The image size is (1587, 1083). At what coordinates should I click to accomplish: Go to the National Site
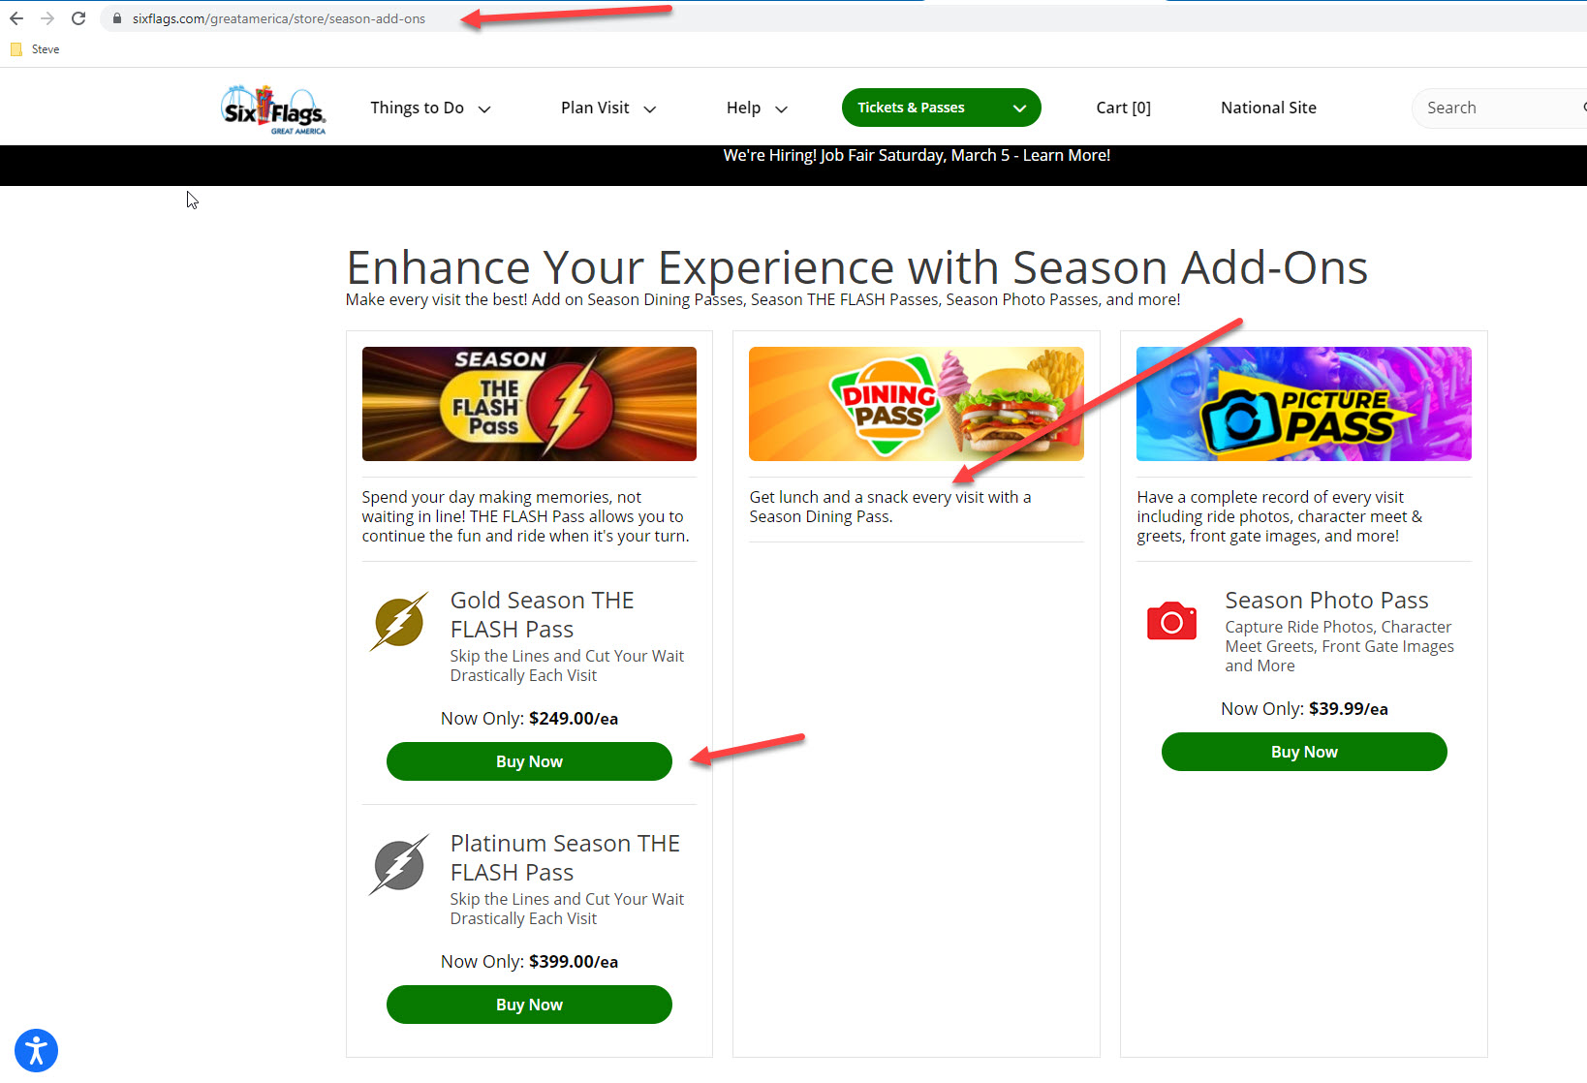tap(1268, 108)
